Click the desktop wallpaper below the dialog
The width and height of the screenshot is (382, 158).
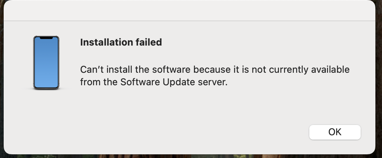pyautogui.click(x=190, y=156)
